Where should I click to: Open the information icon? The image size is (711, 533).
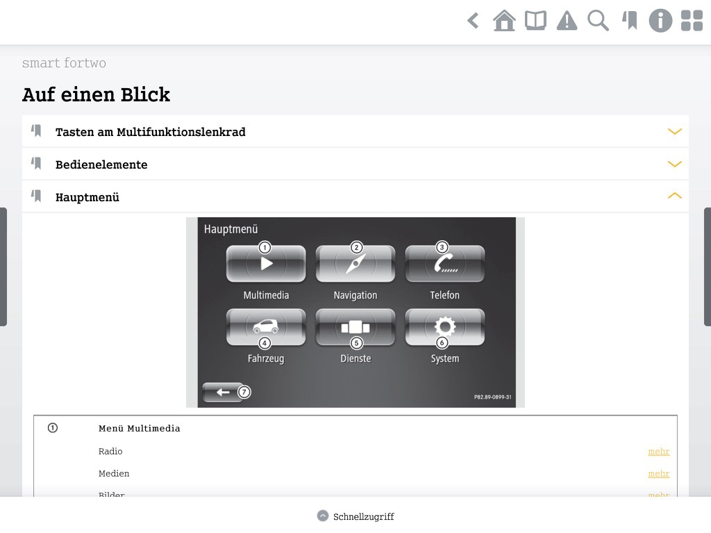pos(660,21)
